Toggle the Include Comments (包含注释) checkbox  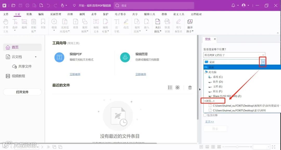coord(205,115)
